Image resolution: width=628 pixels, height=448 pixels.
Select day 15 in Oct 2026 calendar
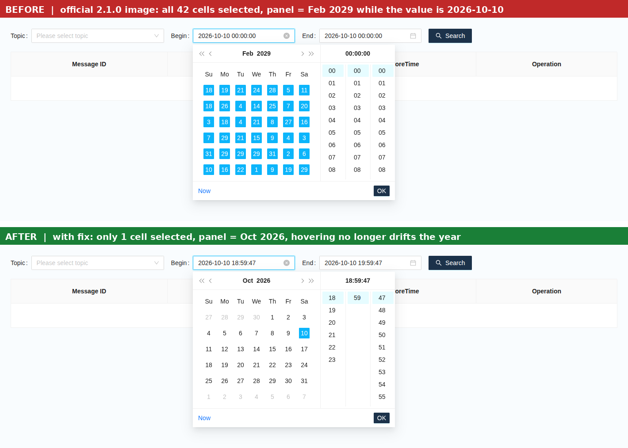coord(272,349)
